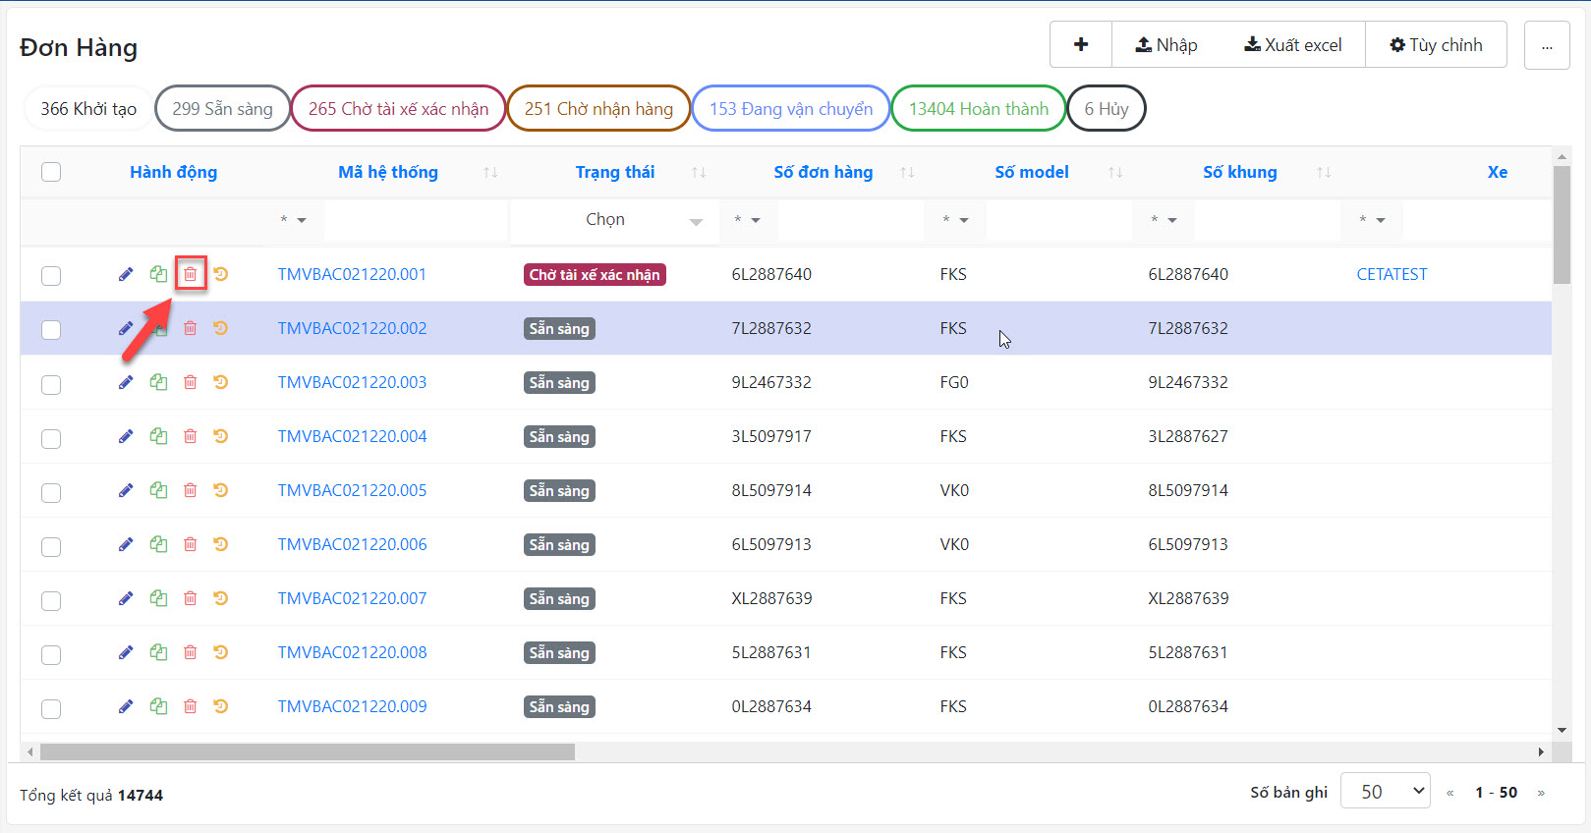1591x833 pixels.
Task: Toggle the select-all header checkbox
Action: click(51, 172)
